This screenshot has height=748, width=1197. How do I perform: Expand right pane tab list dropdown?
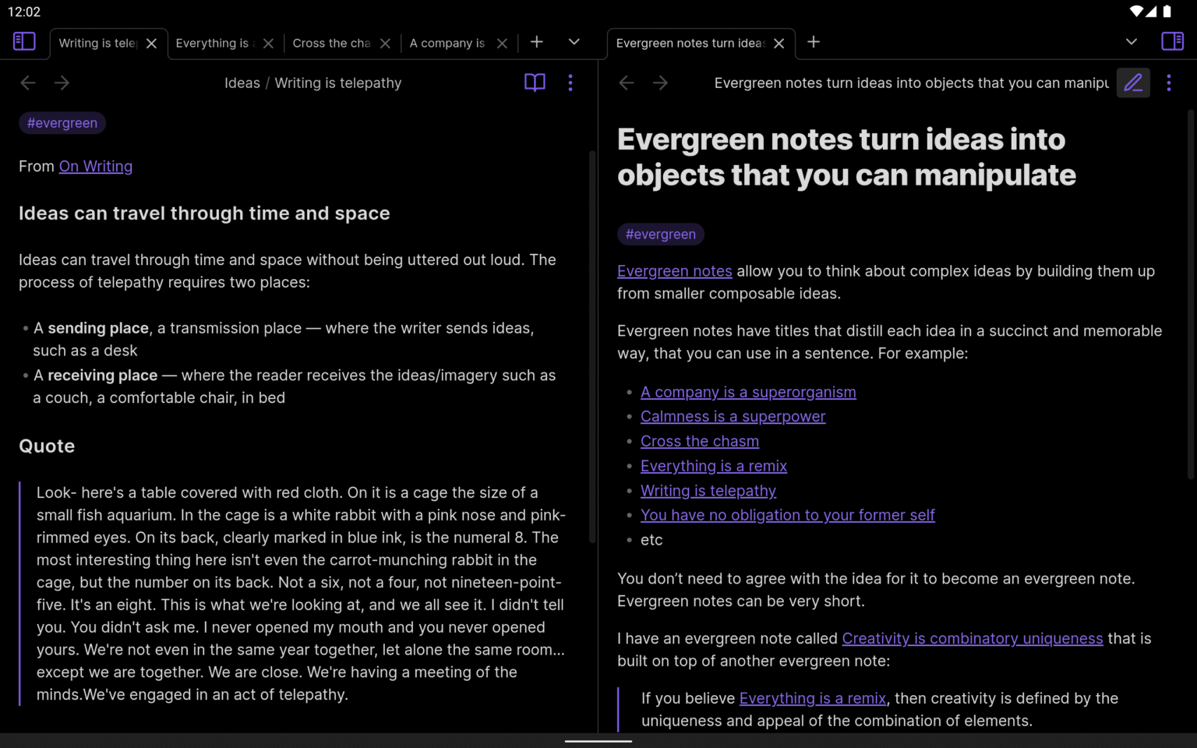(x=1132, y=42)
